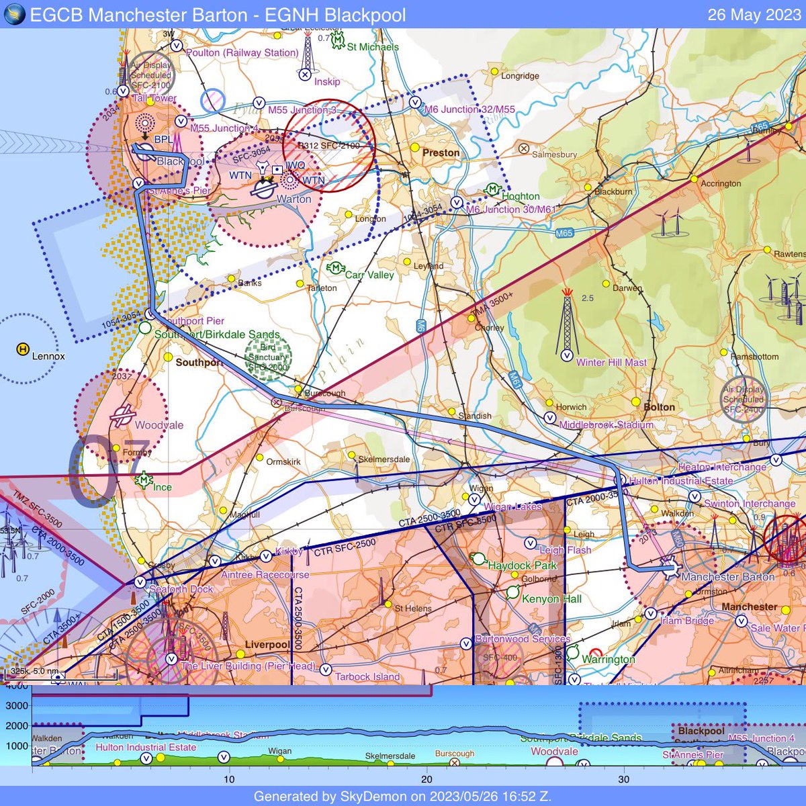Click the Aintree Racecourse VRP marker
The width and height of the screenshot is (806, 806).
[x=215, y=562]
